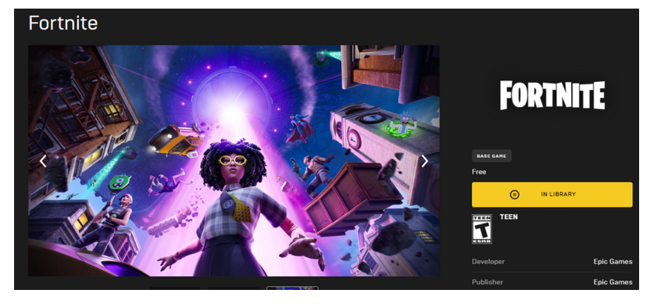
Task: Click the Base Game badge
Action: pyautogui.click(x=491, y=156)
